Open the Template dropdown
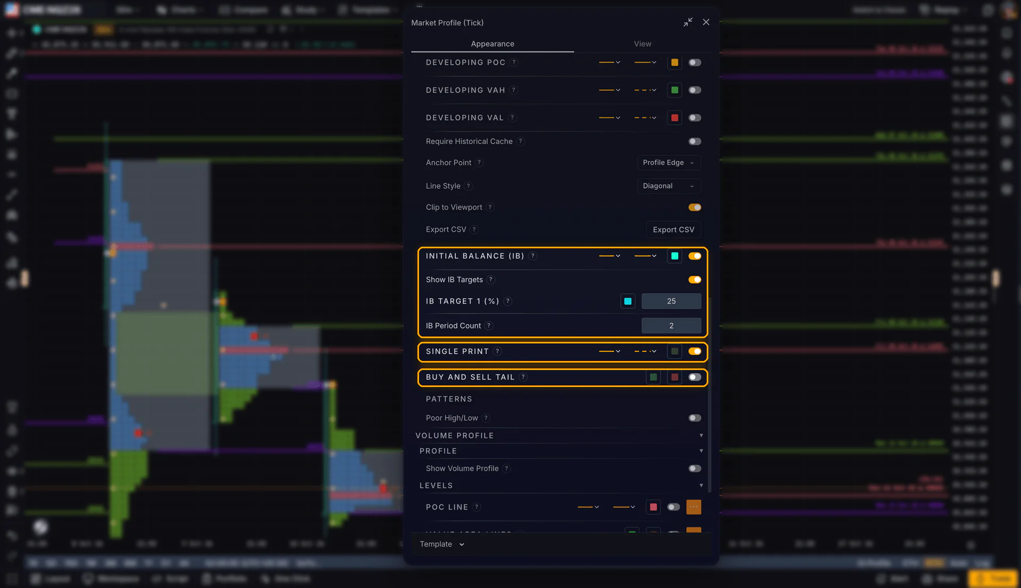Image resolution: width=1021 pixels, height=588 pixels. [442, 544]
